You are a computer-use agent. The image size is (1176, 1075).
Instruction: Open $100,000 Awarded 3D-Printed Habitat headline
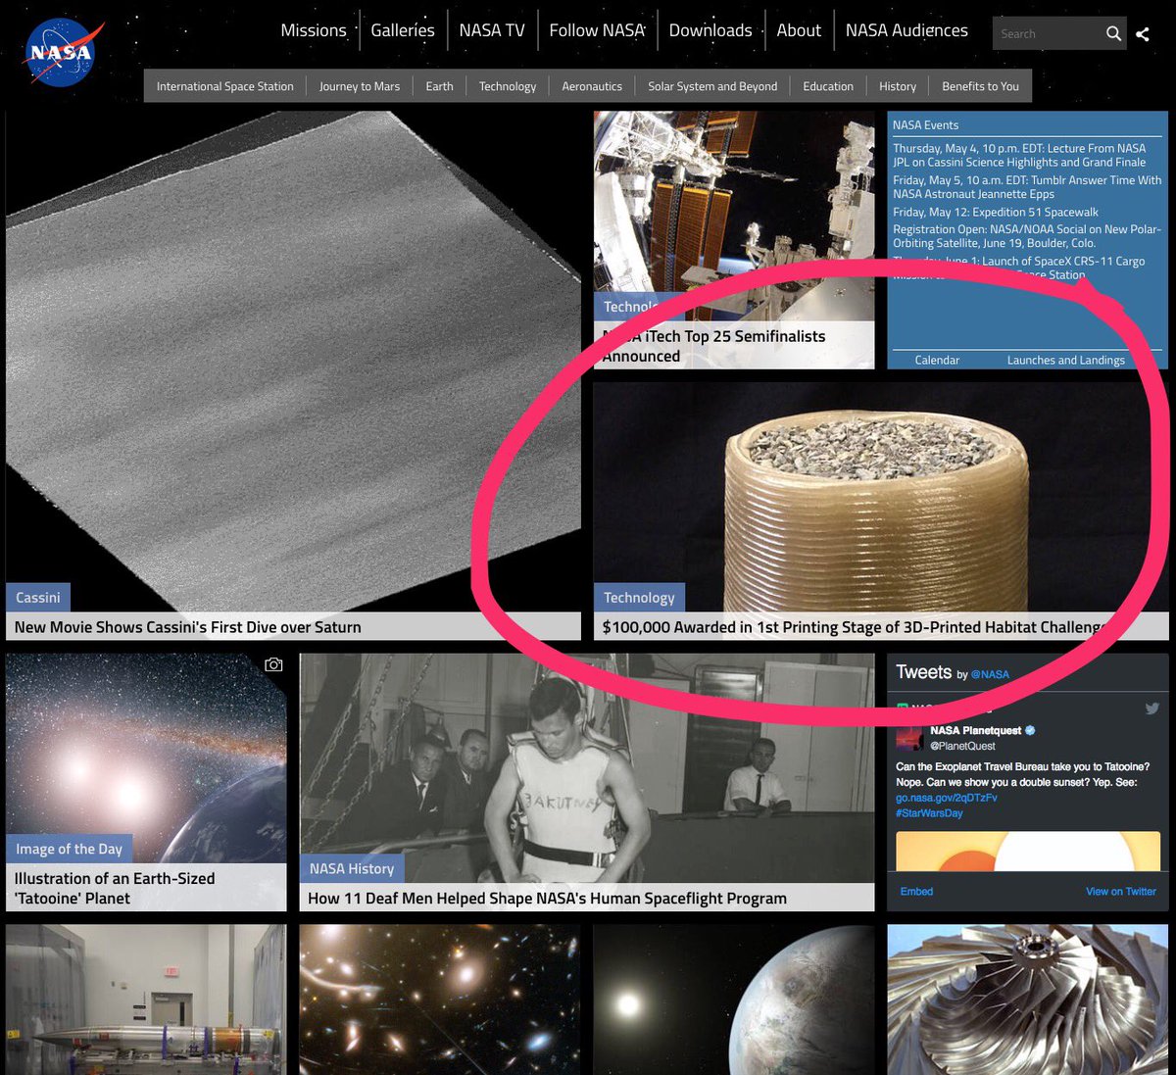tap(853, 627)
